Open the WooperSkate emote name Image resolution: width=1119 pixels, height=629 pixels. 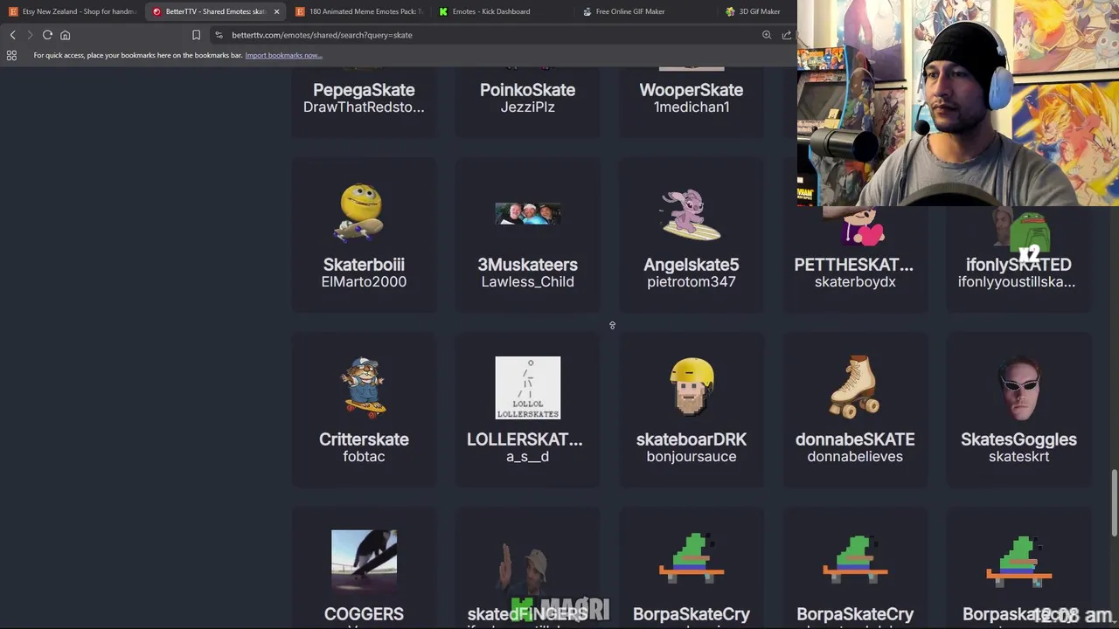point(691,90)
